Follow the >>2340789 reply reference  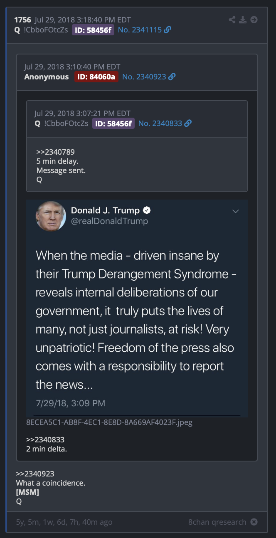[55, 152]
